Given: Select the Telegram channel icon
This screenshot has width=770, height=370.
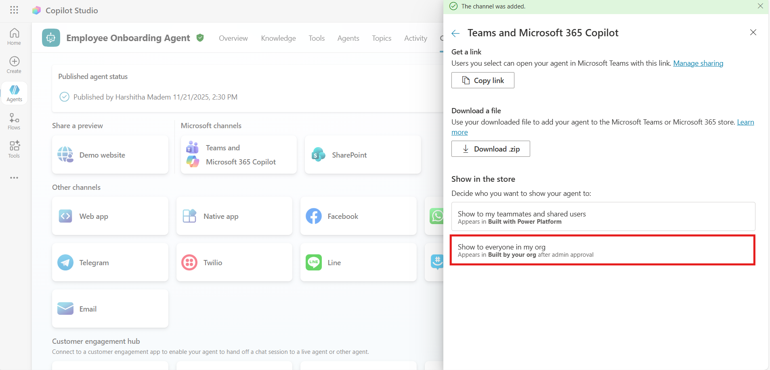Looking at the screenshot, I should [x=65, y=262].
